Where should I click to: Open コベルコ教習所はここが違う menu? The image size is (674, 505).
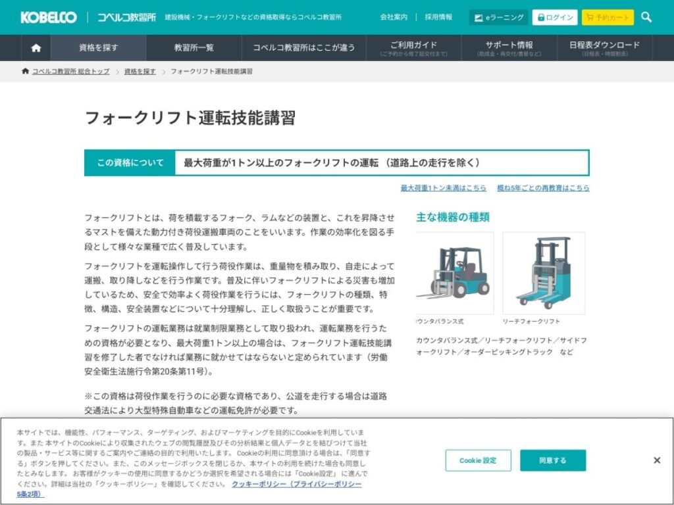[304, 47]
